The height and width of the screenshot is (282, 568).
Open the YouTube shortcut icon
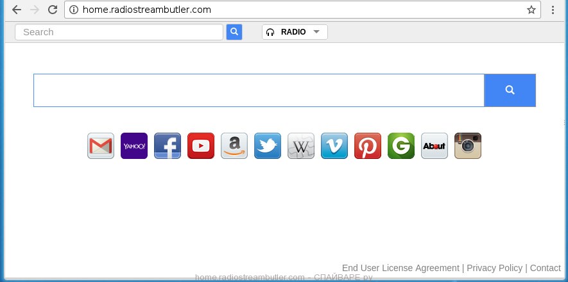point(201,145)
